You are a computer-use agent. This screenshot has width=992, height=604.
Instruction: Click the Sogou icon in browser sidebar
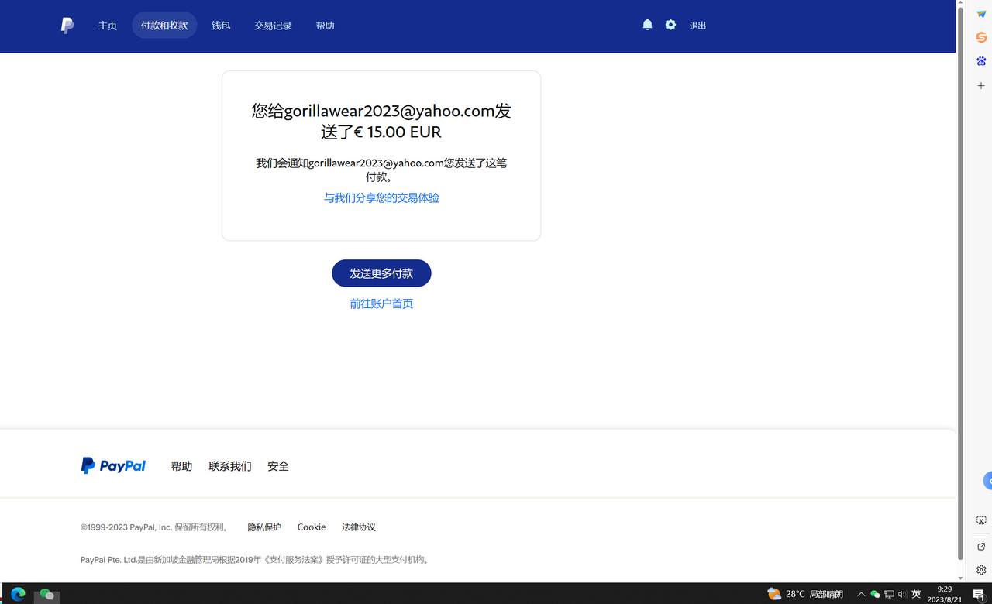pos(981,37)
